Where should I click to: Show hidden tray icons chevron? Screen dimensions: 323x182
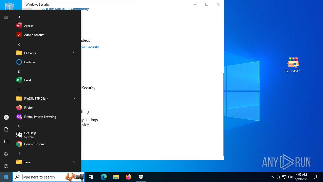[272, 177]
